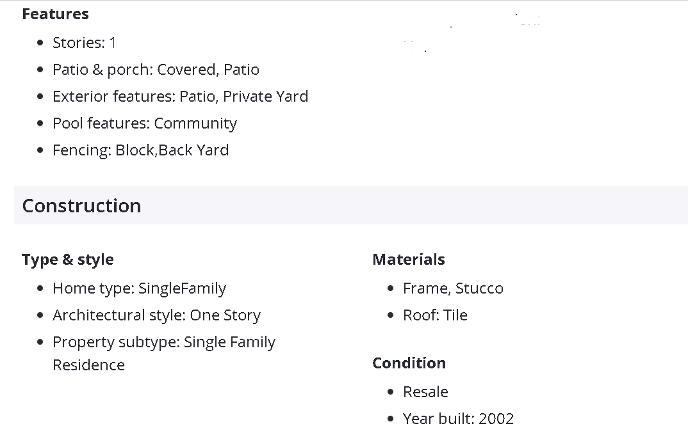The height and width of the screenshot is (440, 688).
Task: Click the Year built: 2002 entry
Action: tap(458, 419)
